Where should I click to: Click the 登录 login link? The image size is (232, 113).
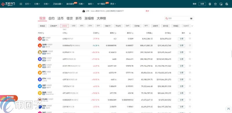point(194,4)
